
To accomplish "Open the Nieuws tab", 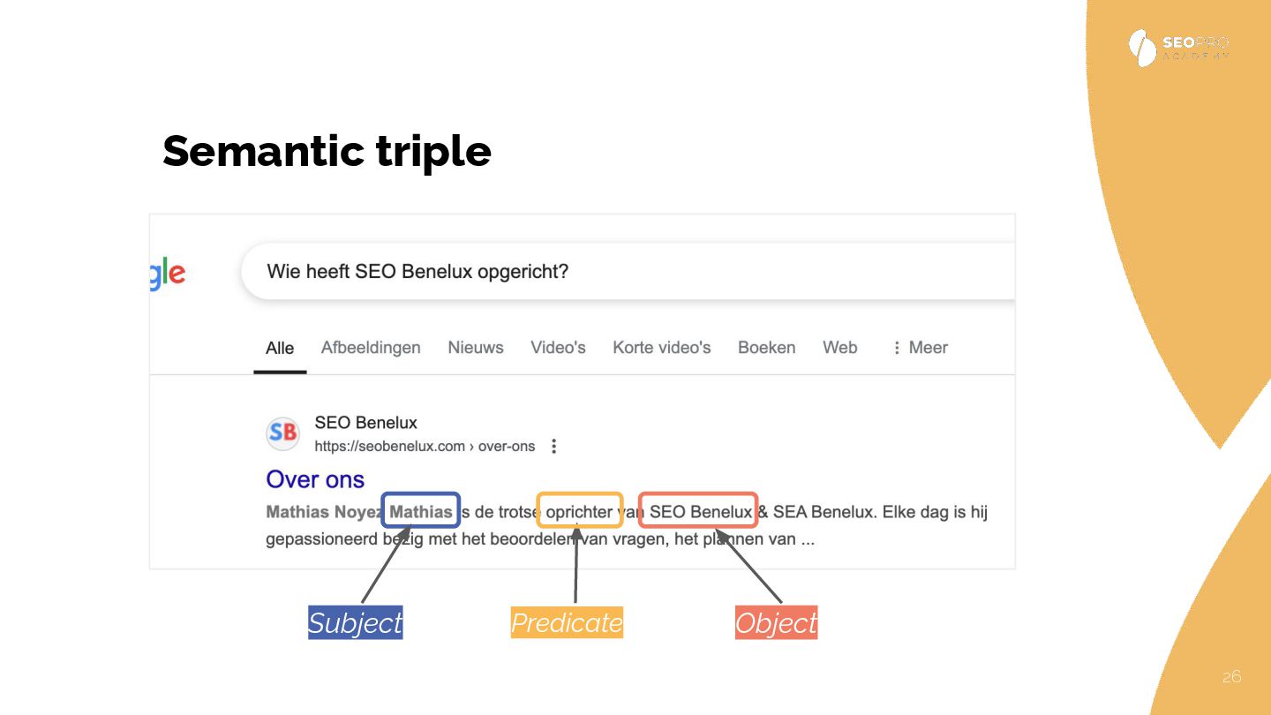I will click(x=476, y=348).
